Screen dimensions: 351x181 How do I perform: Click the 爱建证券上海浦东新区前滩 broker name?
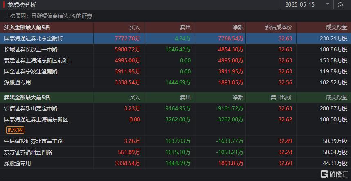click(38, 60)
